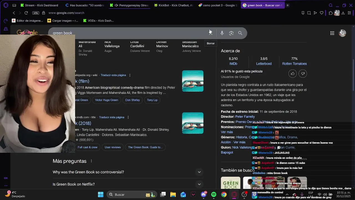Clear the search box with the X icon
The width and height of the screenshot is (355, 200).
pyautogui.click(x=211, y=33)
